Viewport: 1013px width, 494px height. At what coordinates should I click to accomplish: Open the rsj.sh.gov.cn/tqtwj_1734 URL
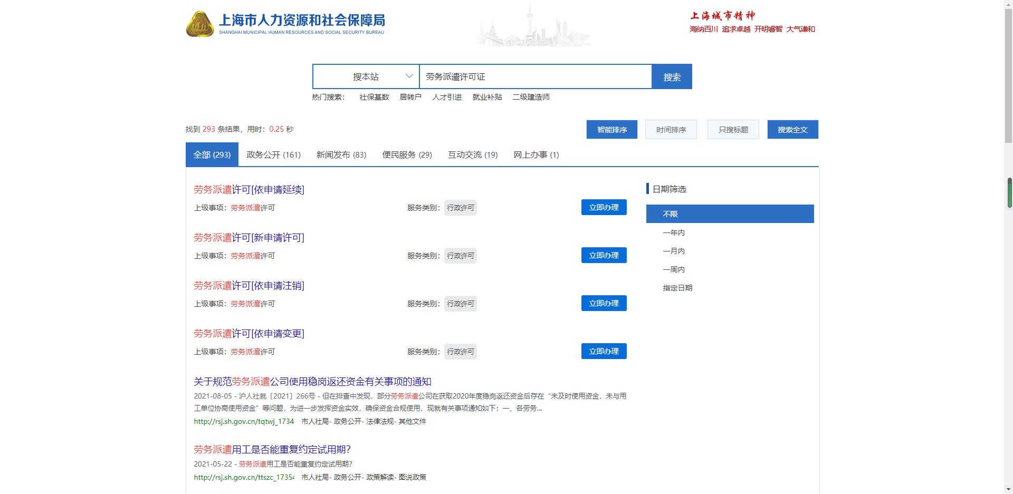[244, 421]
